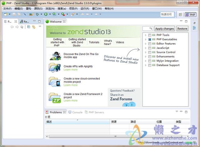The width and height of the screenshot is (200, 147).
Task: Sort by the 描述 column header
Action: tap(77, 122)
